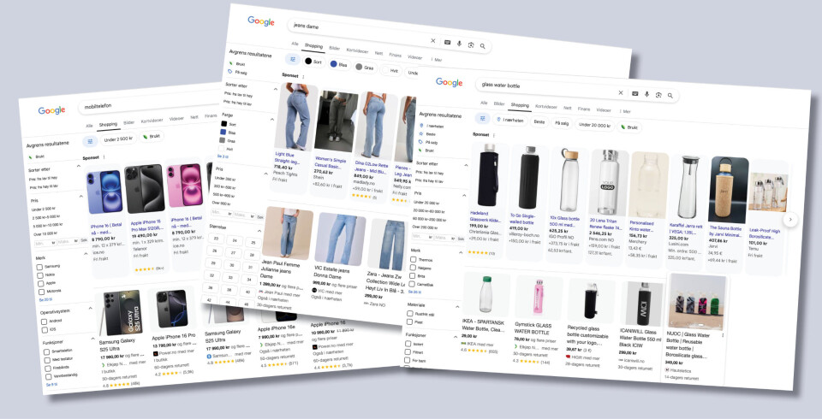Check the Smarttelefon function checkbox
Image resolution: width=822 pixels, height=419 pixels.
click(x=46, y=352)
